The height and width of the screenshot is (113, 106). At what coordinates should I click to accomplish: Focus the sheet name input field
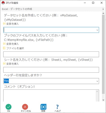51,70
